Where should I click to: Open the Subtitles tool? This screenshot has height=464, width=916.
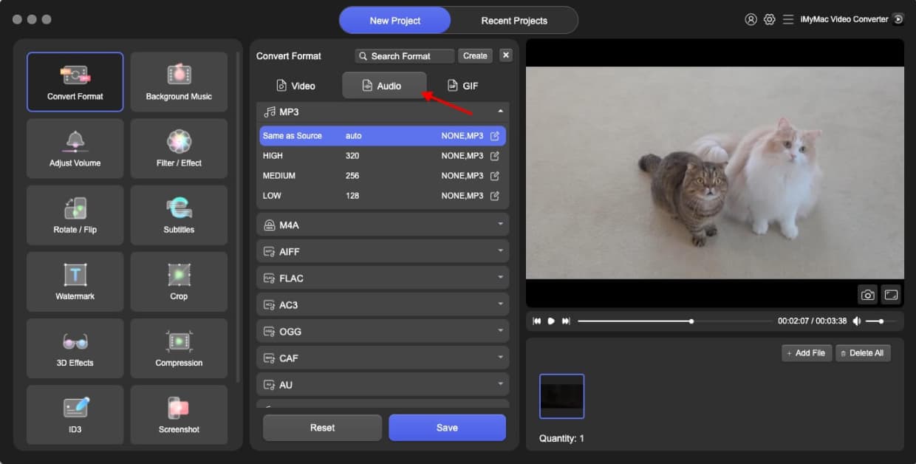tap(179, 215)
